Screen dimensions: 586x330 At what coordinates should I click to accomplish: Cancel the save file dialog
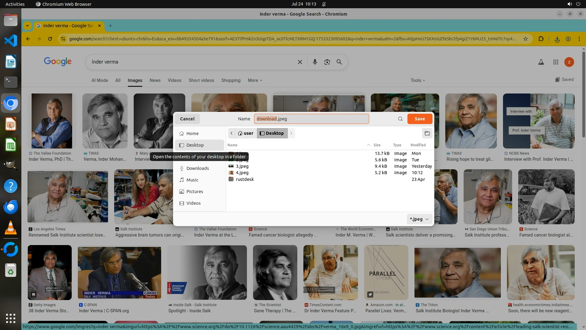coord(187,119)
